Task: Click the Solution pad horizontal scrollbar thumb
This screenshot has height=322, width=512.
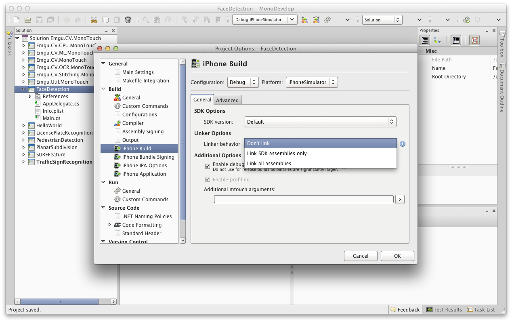Action: point(59,301)
